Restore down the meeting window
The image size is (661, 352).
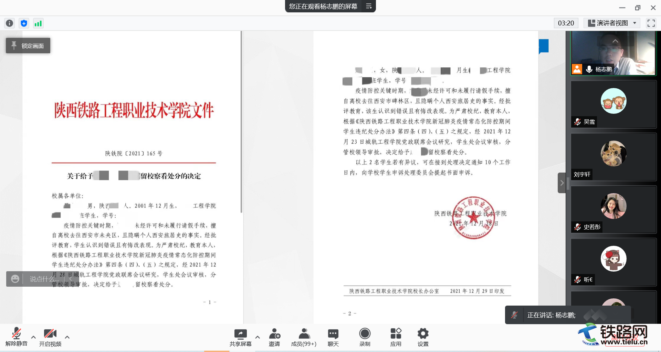pos(638,8)
